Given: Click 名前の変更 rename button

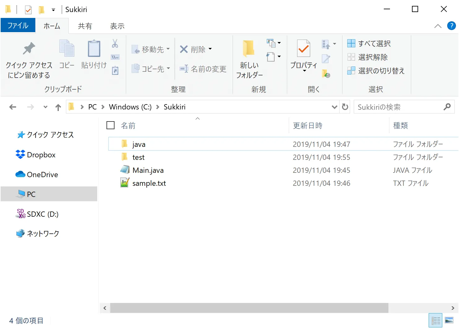Looking at the screenshot, I should [203, 69].
